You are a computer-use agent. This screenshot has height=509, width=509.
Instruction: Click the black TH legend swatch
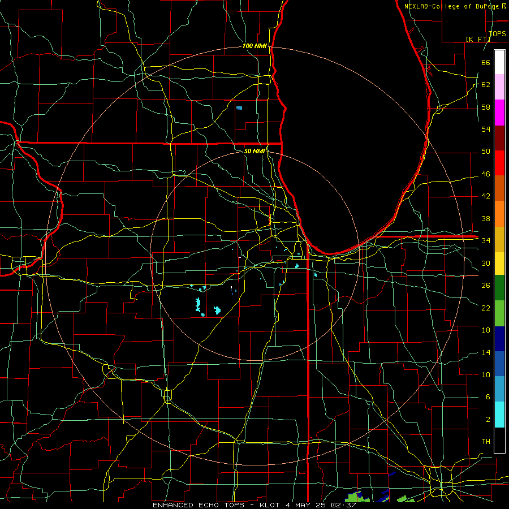(499, 440)
